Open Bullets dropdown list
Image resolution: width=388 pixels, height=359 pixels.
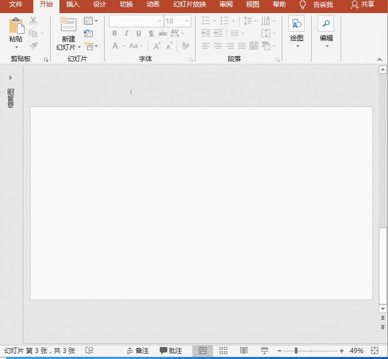215,21
